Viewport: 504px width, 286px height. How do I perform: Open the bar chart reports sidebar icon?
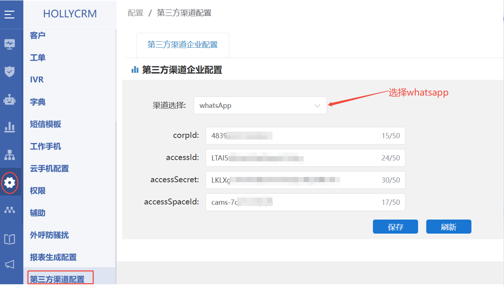click(x=9, y=127)
